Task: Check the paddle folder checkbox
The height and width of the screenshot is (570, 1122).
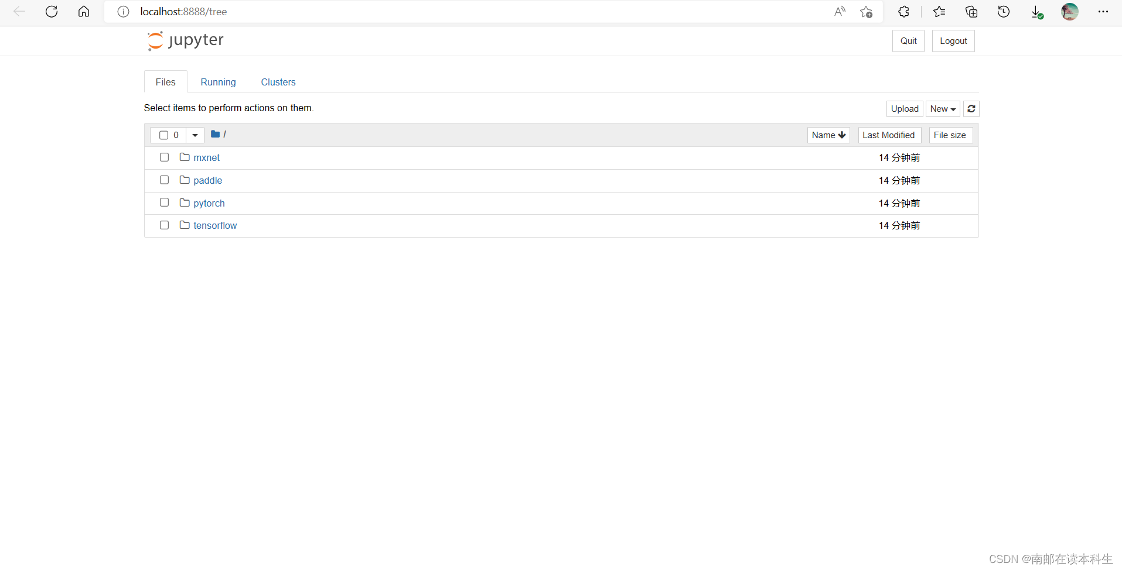Action: tap(164, 180)
